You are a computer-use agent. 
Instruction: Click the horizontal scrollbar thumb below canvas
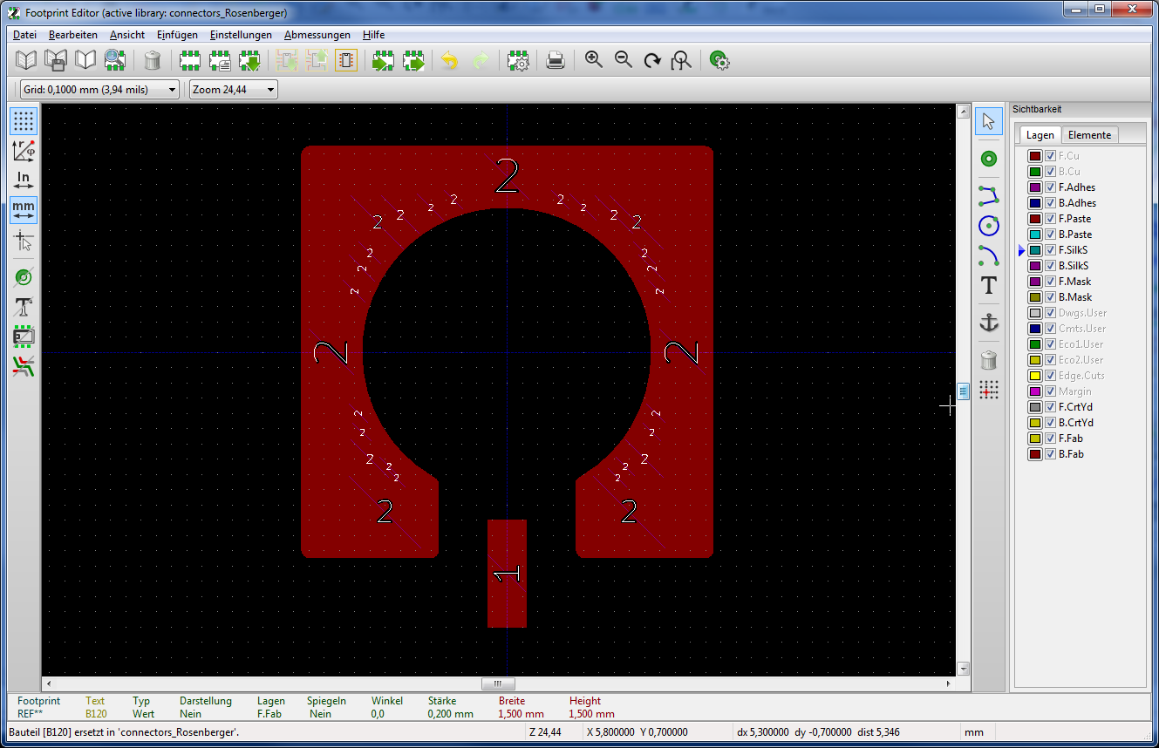tap(498, 684)
